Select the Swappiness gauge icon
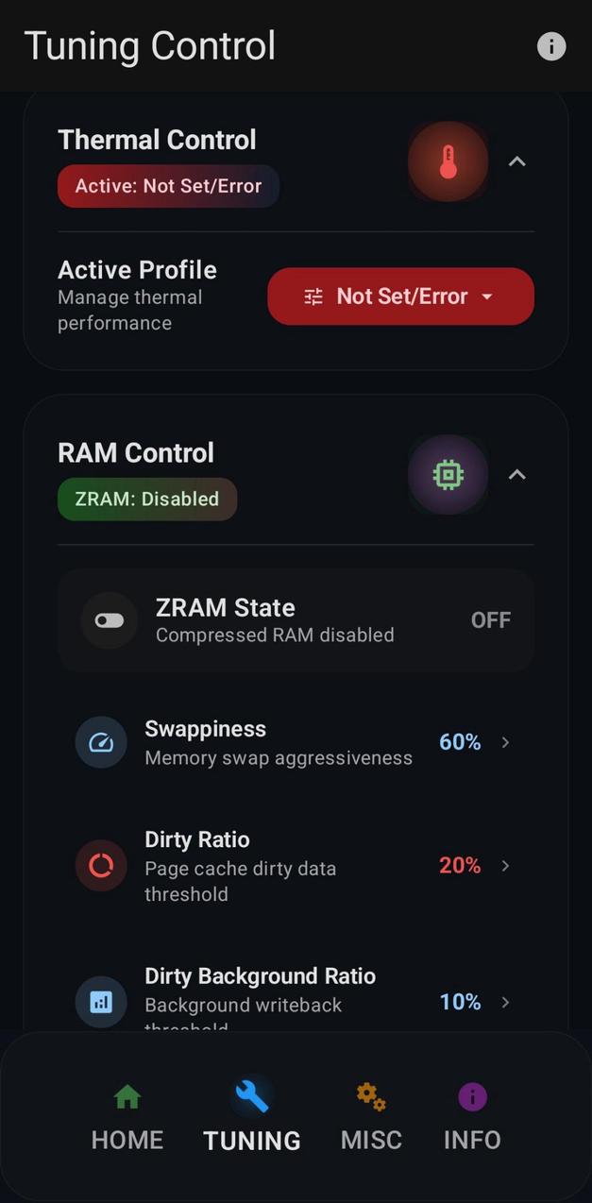This screenshot has height=1203, width=592. coord(101,742)
